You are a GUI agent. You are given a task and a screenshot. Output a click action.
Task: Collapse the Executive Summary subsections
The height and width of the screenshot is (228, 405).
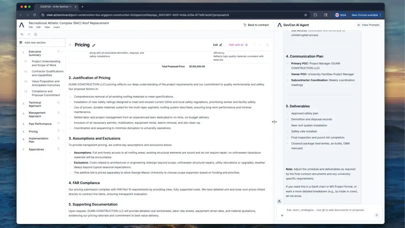tap(62, 51)
